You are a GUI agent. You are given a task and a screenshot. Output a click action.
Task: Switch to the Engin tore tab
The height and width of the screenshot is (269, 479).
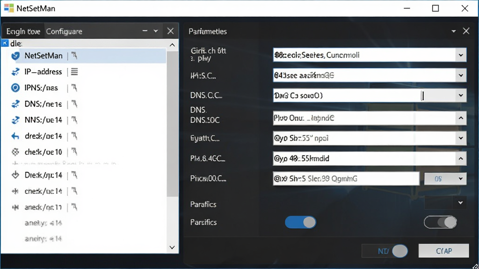pyautogui.click(x=23, y=31)
